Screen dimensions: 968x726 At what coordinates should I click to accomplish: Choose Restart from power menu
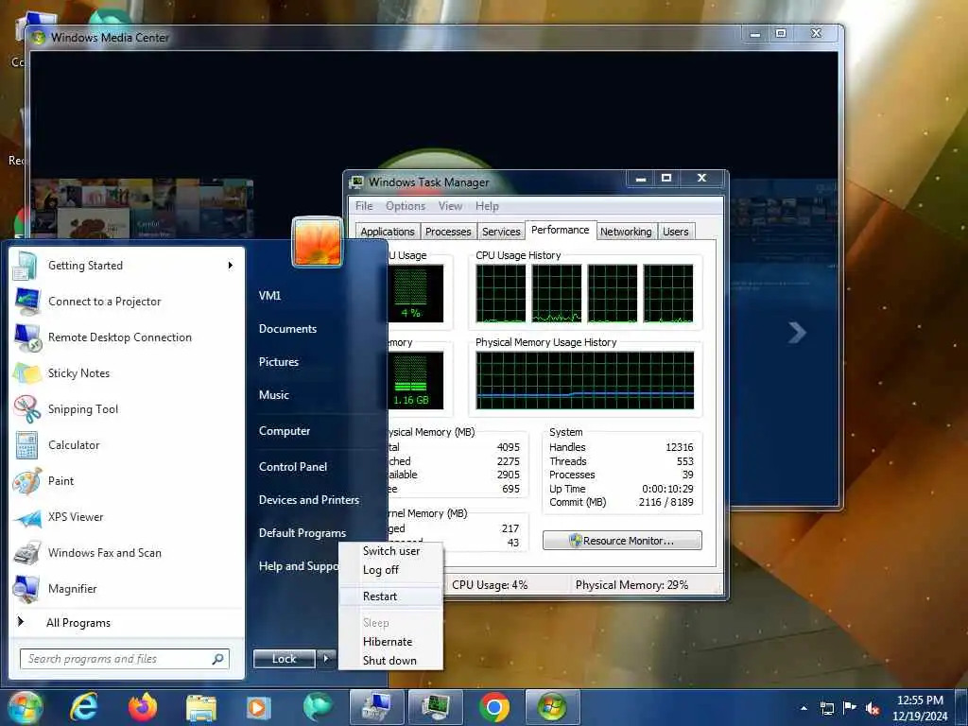390,596
